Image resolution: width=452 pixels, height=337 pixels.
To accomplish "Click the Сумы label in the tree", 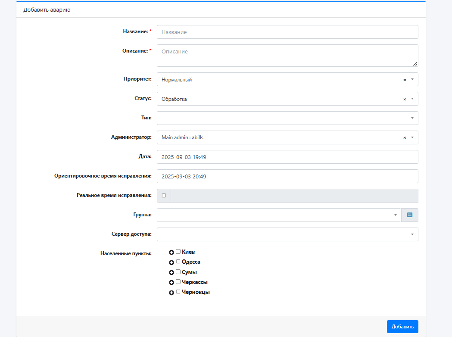I will [x=189, y=272].
